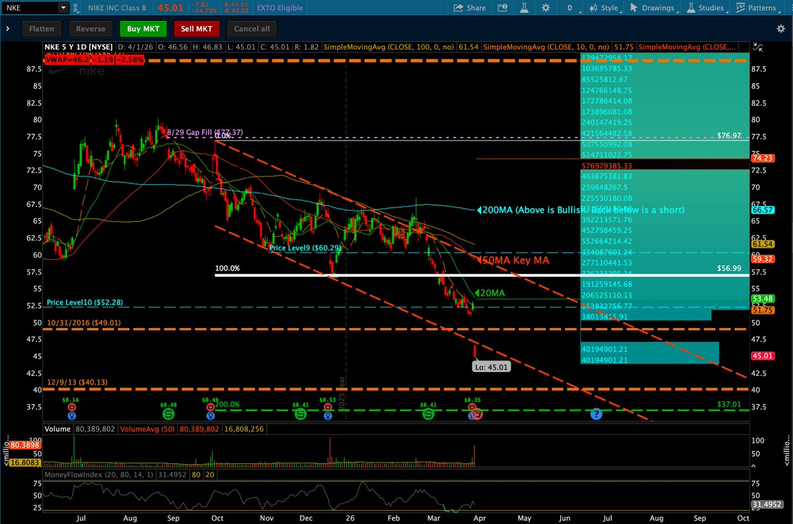Click the green Buy MKT button
The width and height of the screenshot is (793, 524).
[143, 28]
